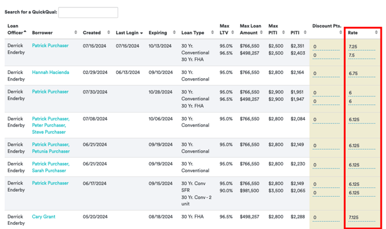Sort by Loan Type column arrows
This screenshot has width=386, height=229.
point(213,32)
